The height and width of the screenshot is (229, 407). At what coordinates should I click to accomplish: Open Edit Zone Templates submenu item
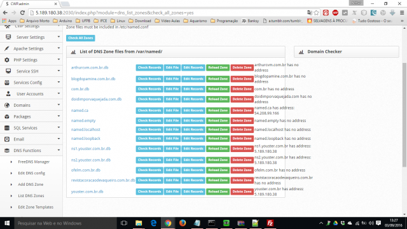(36, 207)
